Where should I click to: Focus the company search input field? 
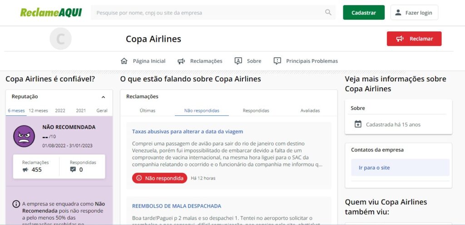pyautogui.click(x=207, y=13)
